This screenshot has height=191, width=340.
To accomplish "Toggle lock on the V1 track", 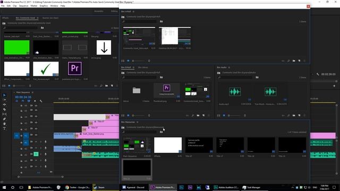I will (x=21, y=136).
